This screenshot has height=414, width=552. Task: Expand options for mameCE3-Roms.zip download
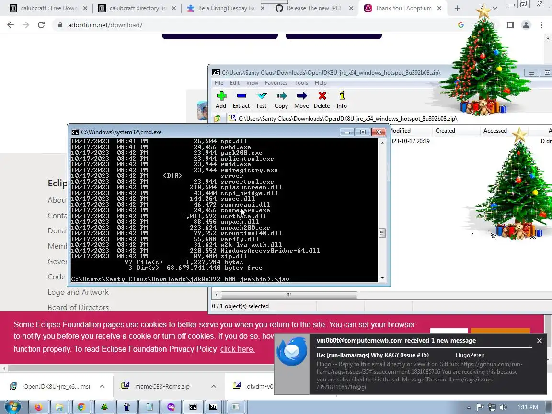(x=214, y=386)
